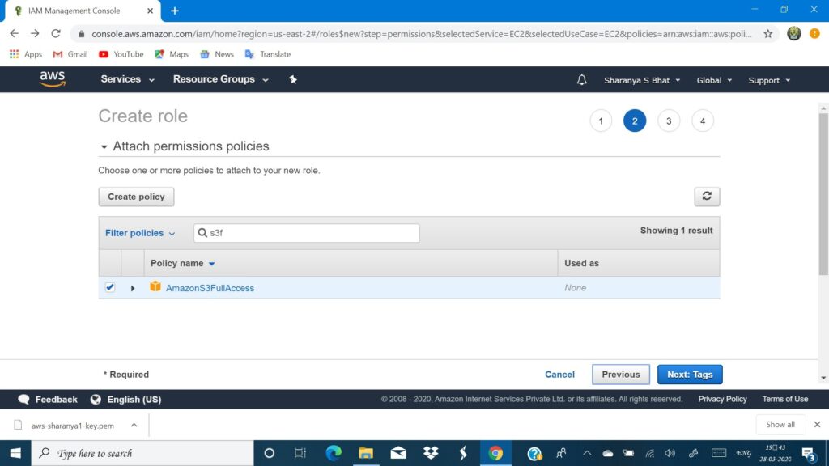829x466 pixels.
Task: Cancel the role creation
Action: (x=559, y=375)
